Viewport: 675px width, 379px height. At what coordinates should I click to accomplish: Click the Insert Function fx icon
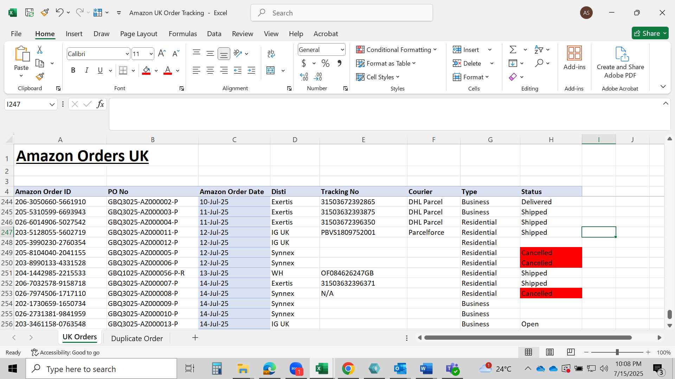(x=100, y=104)
